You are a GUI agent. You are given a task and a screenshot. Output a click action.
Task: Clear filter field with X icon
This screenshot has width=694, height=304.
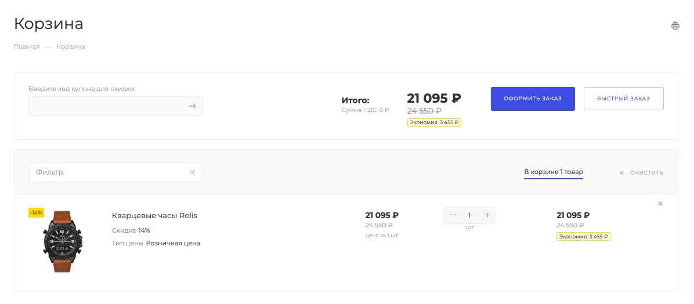(192, 172)
